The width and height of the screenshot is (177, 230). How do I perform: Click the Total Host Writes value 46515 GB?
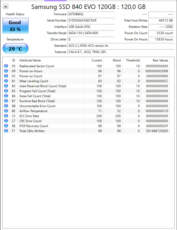point(162,20)
